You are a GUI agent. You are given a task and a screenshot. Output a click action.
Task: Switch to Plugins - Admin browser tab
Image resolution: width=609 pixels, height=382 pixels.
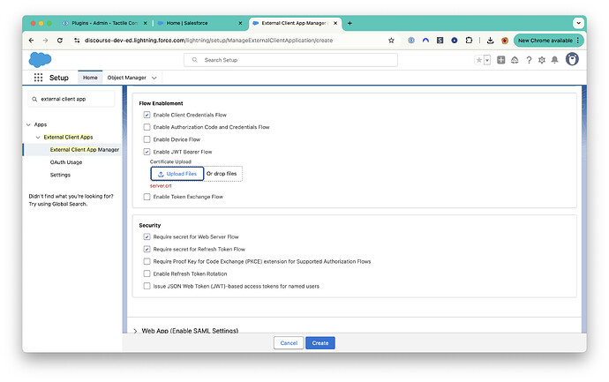pyautogui.click(x=103, y=23)
